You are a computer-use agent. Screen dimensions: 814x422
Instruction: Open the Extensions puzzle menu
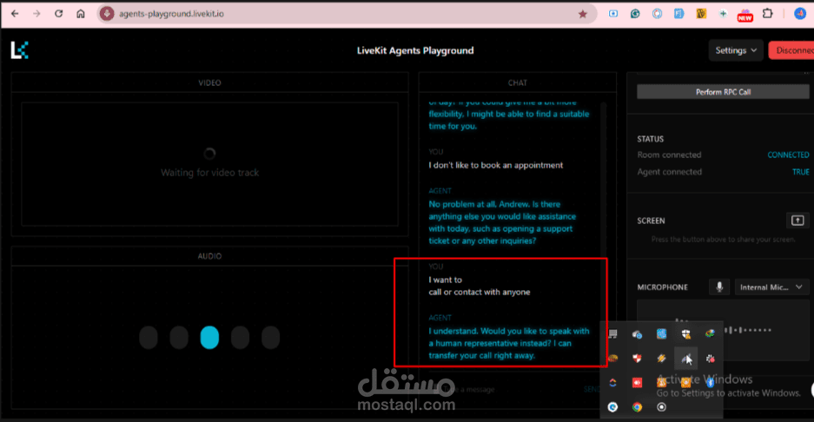coord(767,14)
